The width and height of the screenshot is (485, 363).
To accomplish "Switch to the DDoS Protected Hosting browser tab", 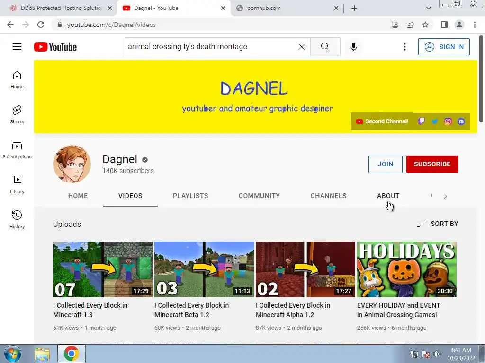I will [x=58, y=8].
